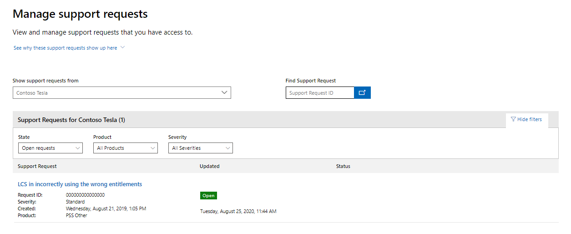Click 'Support Requests for Contoso Tesla (1)' heading
This screenshot has height=234, width=571.
[x=71, y=120]
